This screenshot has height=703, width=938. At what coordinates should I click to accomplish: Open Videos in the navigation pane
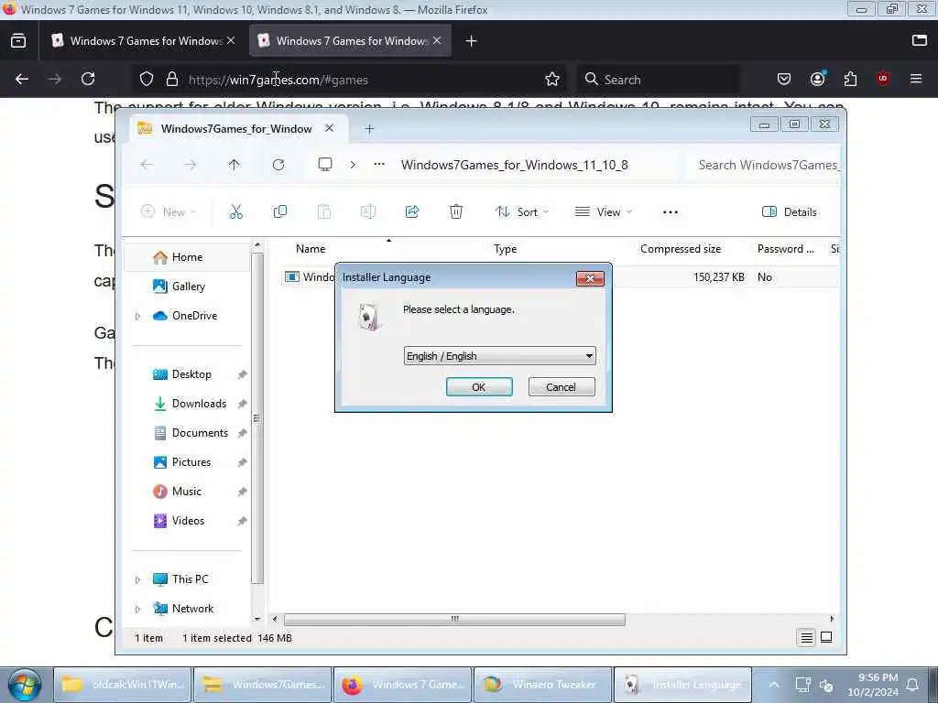pos(187,521)
